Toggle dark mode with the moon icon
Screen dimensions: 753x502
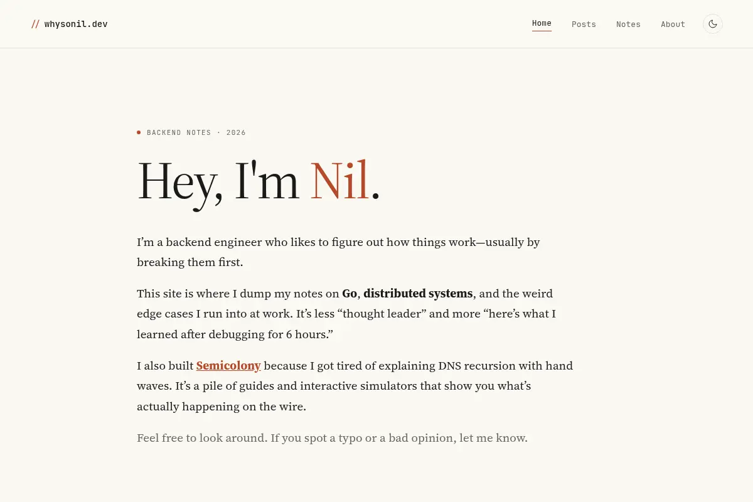[713, 24]
